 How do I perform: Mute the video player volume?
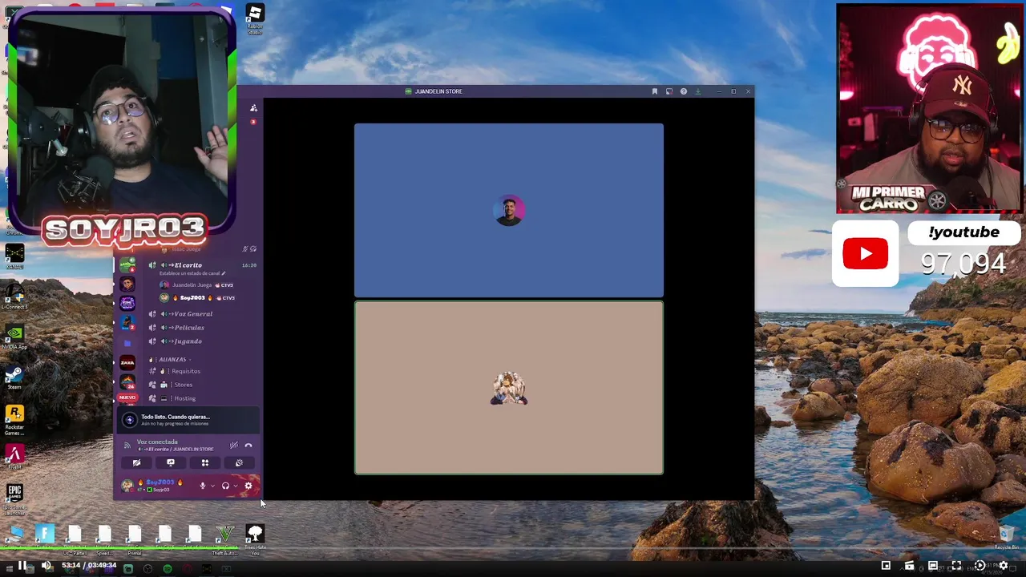[x=46, y=566]
